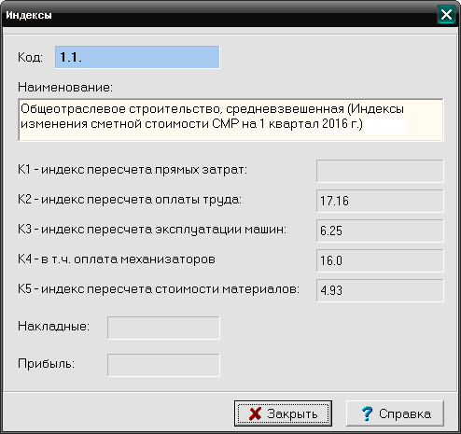Select the K2 field with 17.16
The image size is (461, 434).
[x=380, y=201]
